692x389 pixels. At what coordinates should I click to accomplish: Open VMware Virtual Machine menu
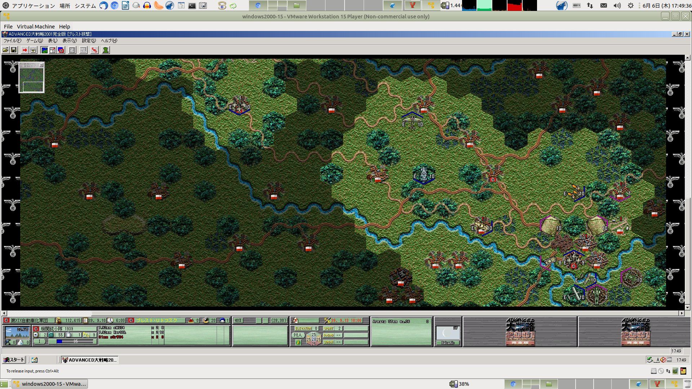point(36,27)
